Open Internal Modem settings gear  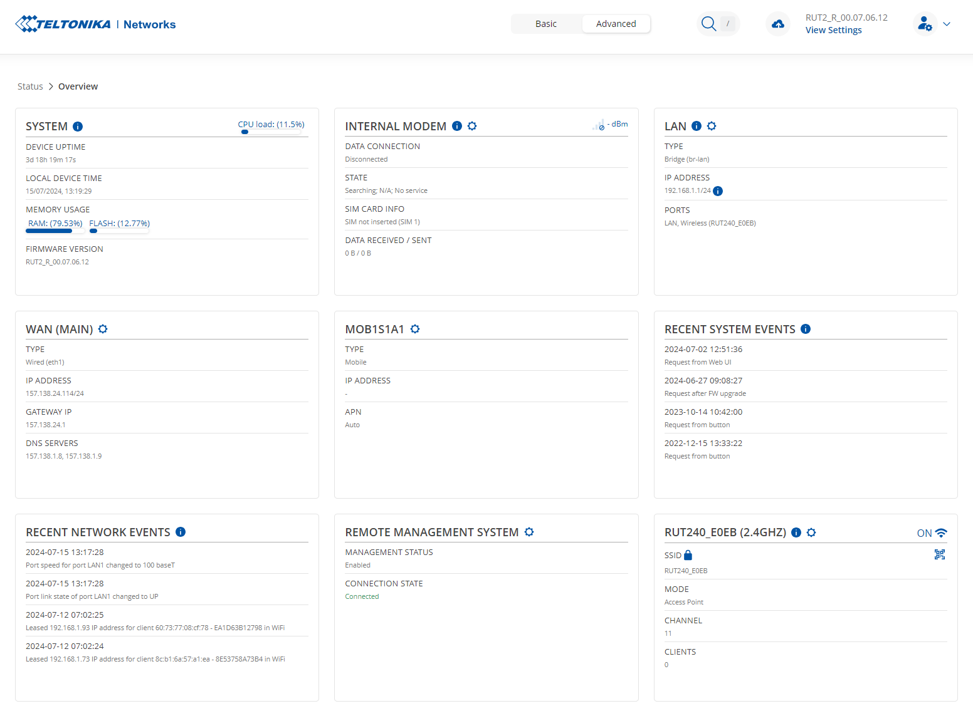[x=472, y=126]
